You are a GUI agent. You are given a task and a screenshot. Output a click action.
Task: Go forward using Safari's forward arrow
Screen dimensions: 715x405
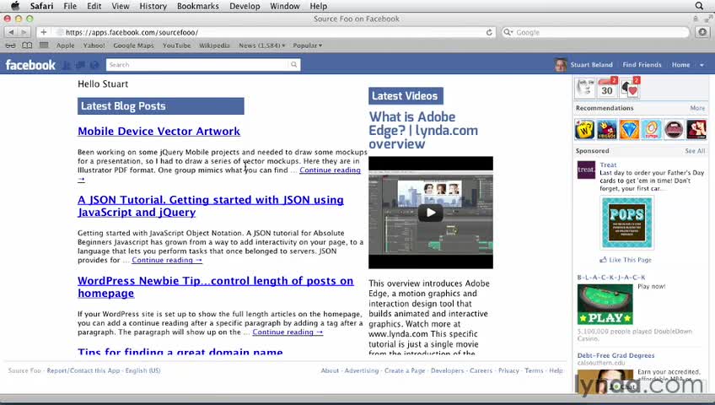tap(24, 32)
